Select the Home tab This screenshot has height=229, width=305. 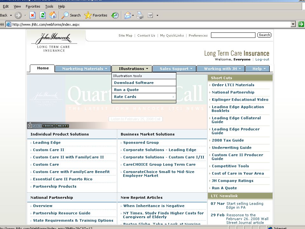pyautogui.click(x=42, y=68)
